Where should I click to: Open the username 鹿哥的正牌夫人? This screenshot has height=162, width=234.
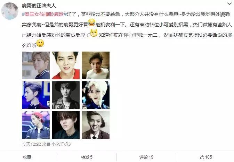pyautogui.click(x=39, y=6)
